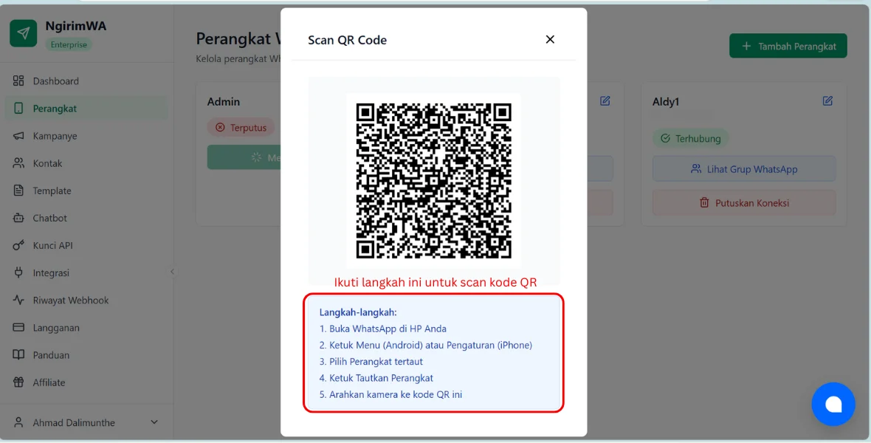871x443 pixels.
Task: Select the Perangkat sidebar item
Action: tap(86, 109)
